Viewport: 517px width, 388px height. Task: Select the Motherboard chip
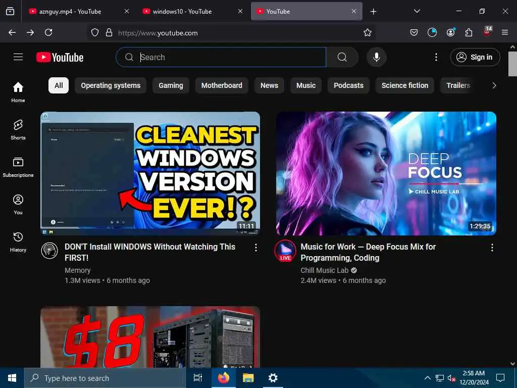(x=222, y=85)
